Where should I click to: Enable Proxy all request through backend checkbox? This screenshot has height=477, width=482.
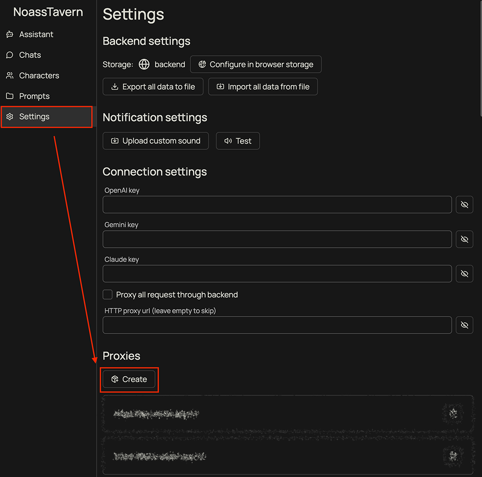(108, 295)
